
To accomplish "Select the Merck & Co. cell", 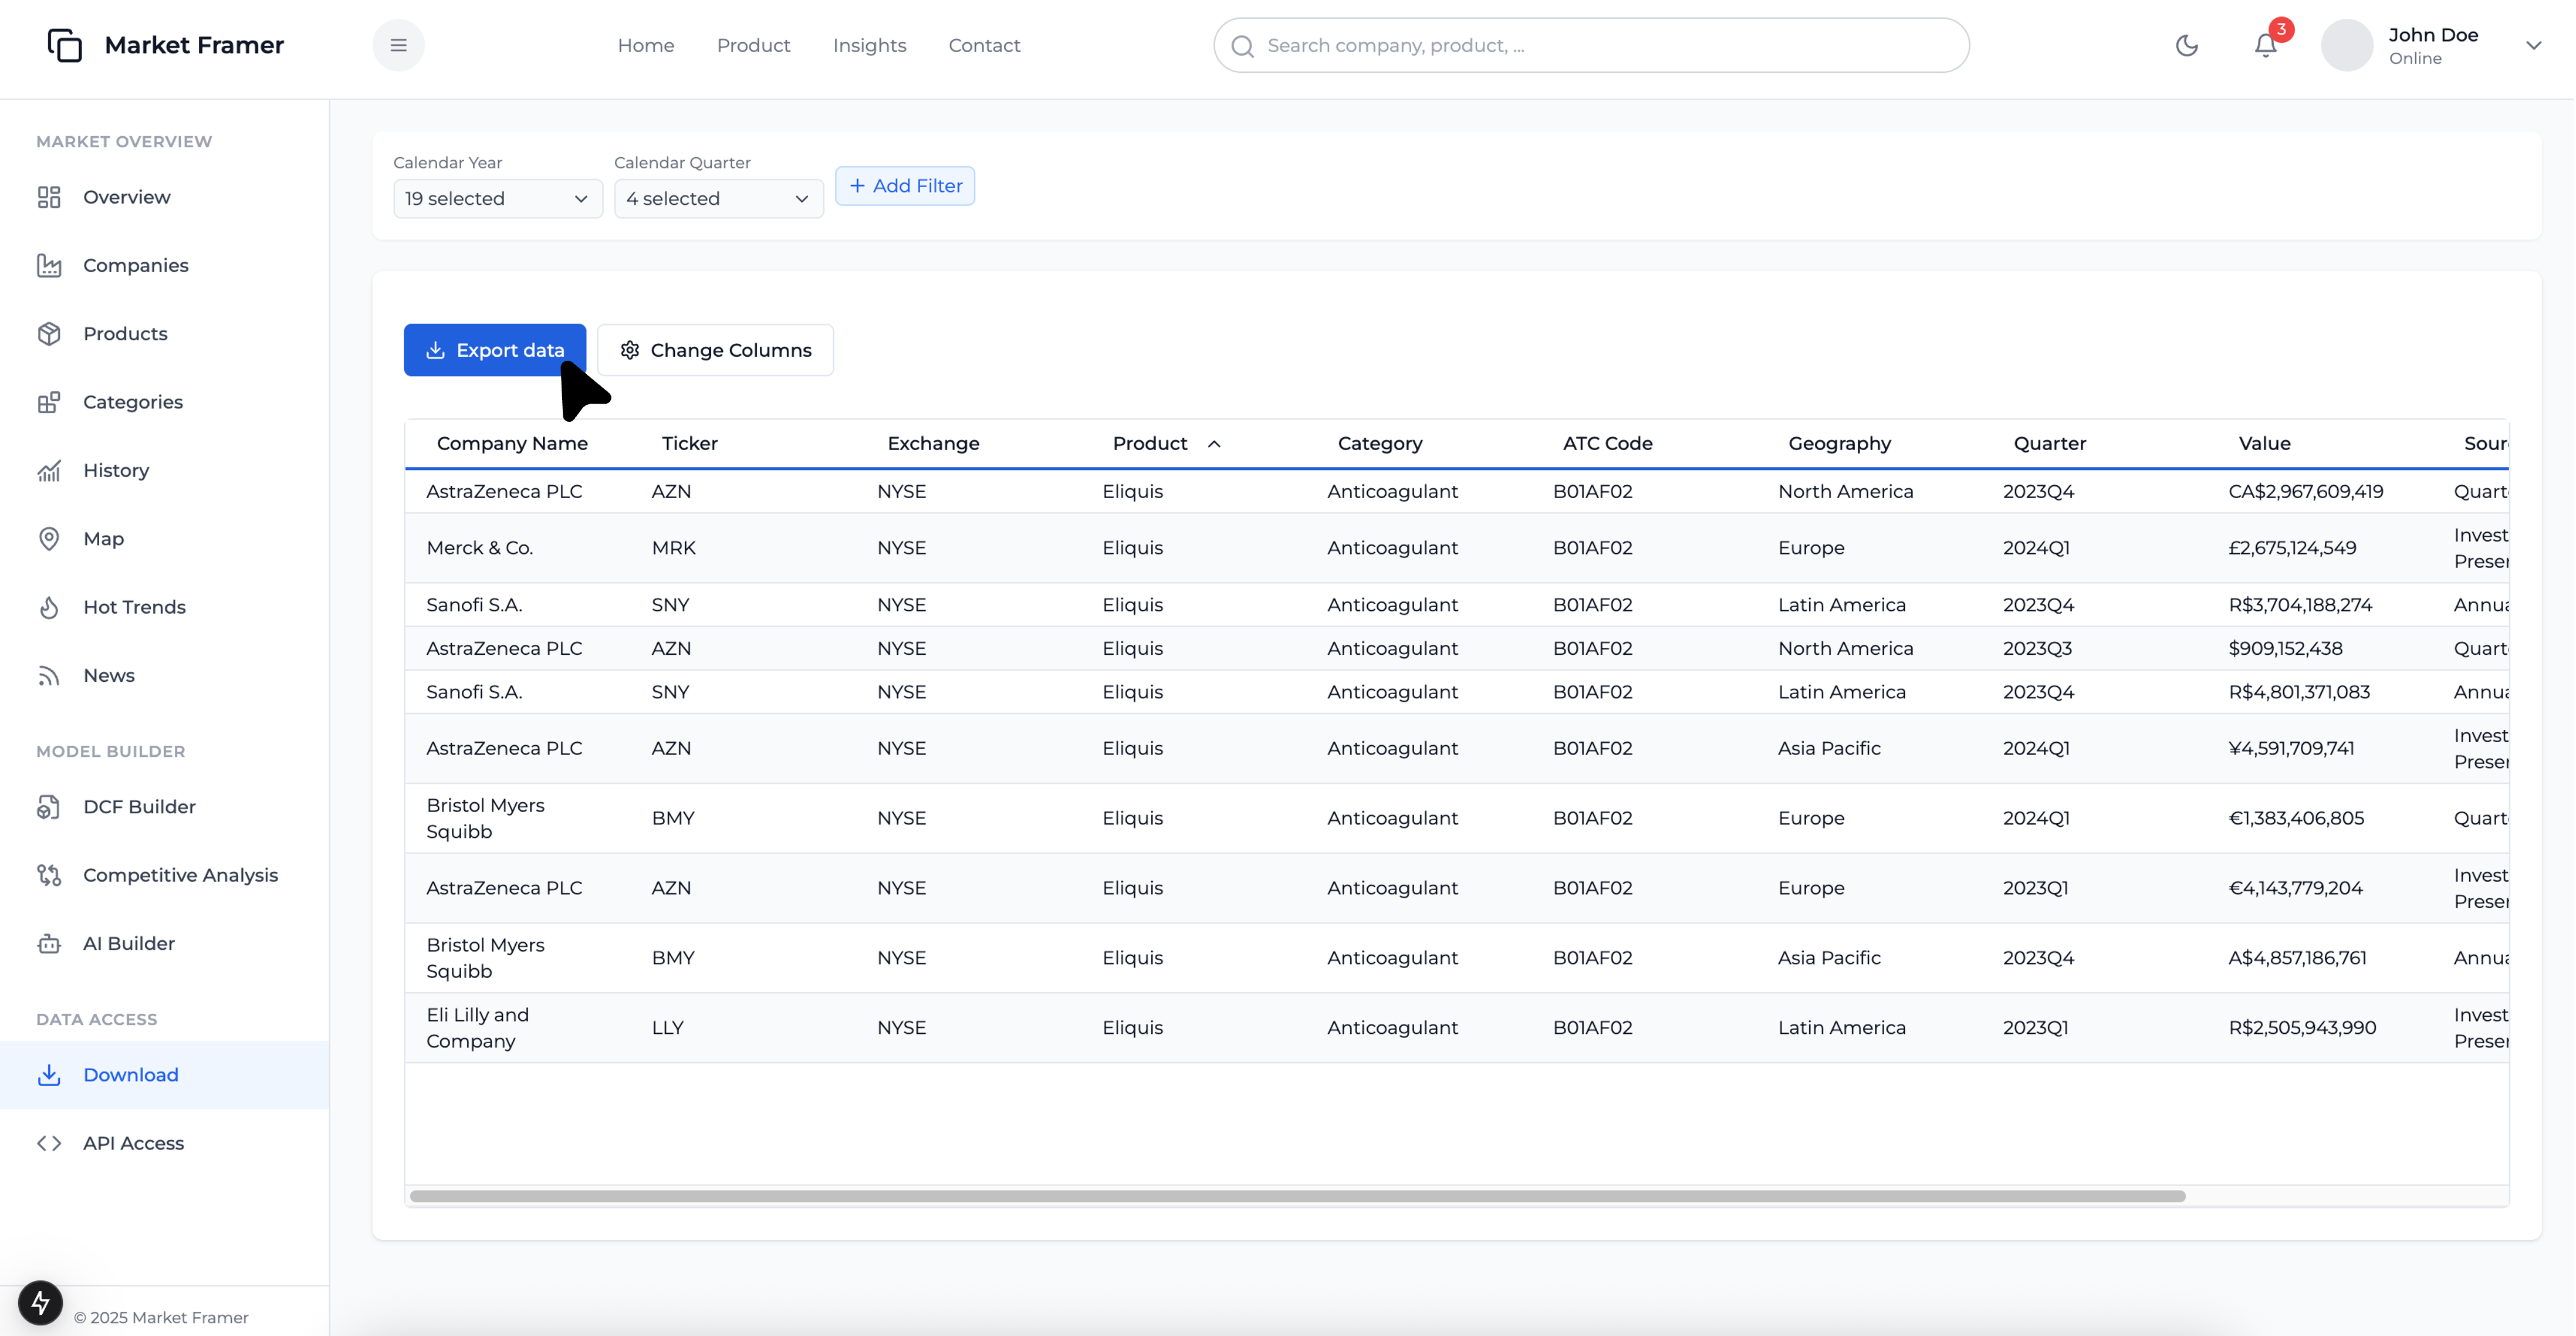I will coord(479,548).
